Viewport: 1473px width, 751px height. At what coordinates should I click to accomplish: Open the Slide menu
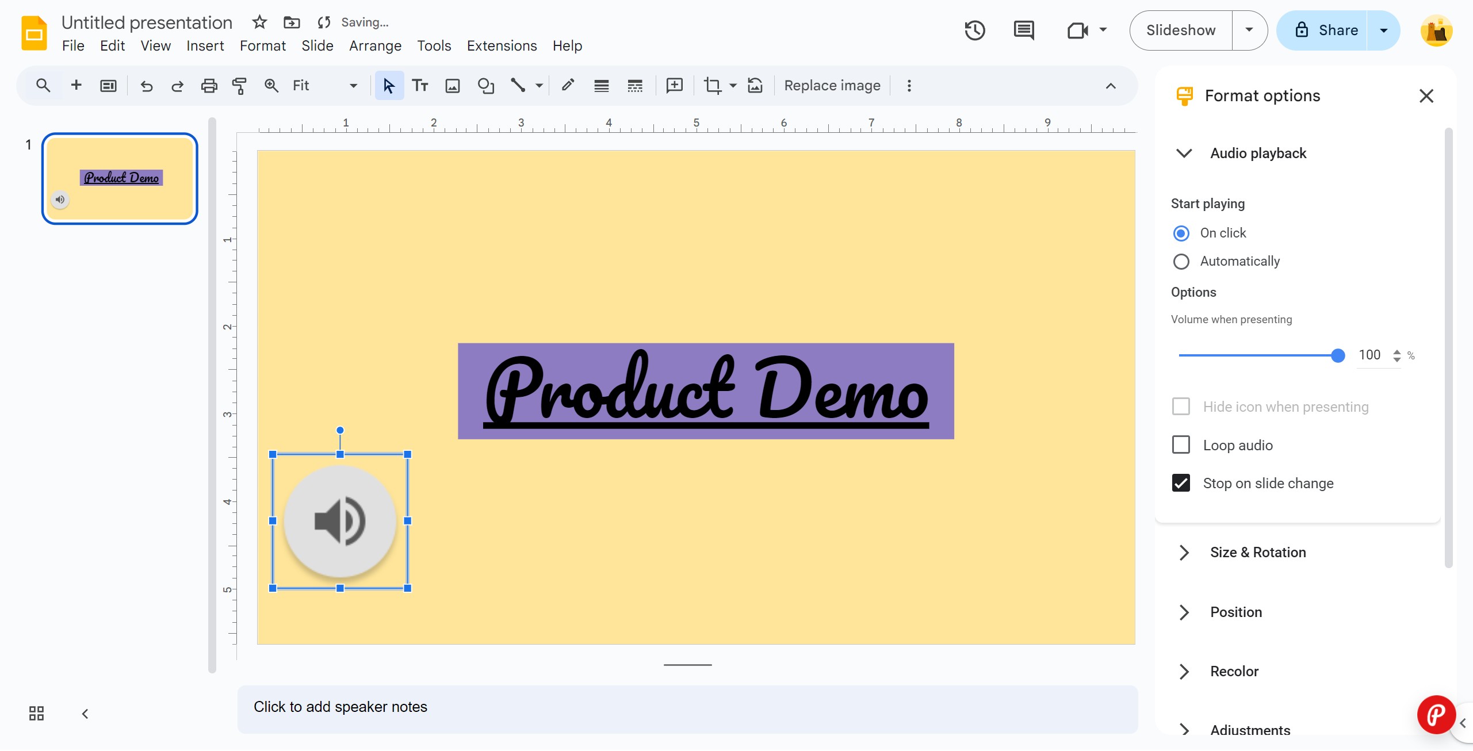coord(317,46)
